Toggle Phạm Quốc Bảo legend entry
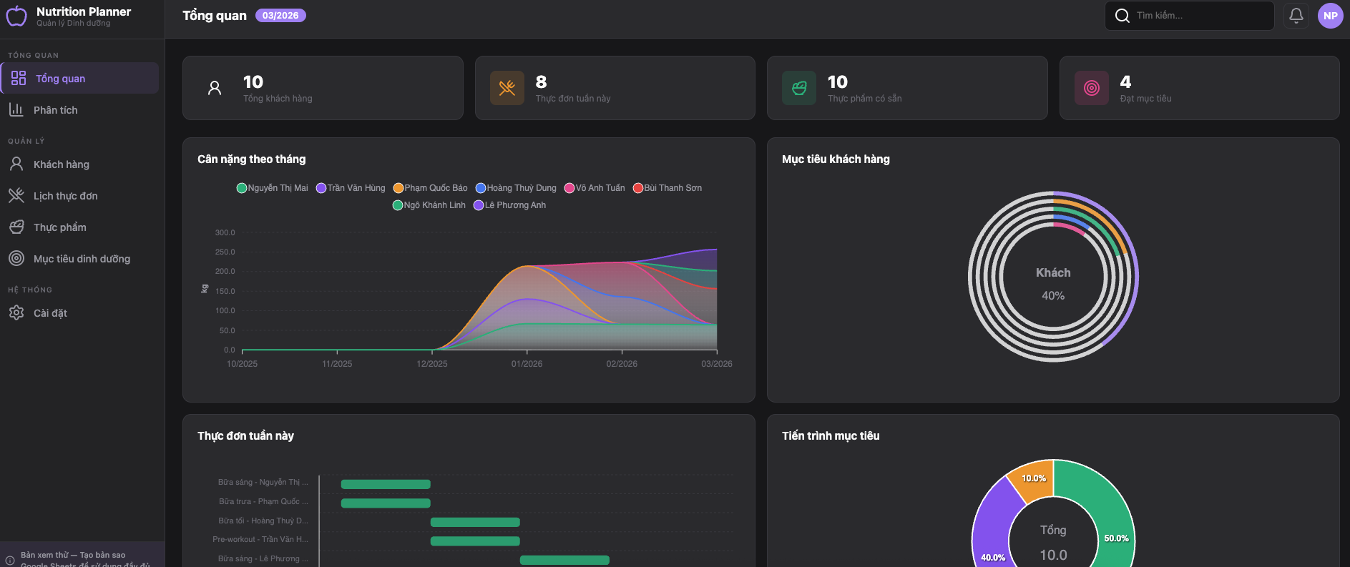 (431, 188)
